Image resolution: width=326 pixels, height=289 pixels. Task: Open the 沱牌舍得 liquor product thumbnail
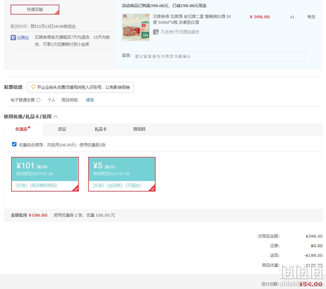tap(136, 27)
